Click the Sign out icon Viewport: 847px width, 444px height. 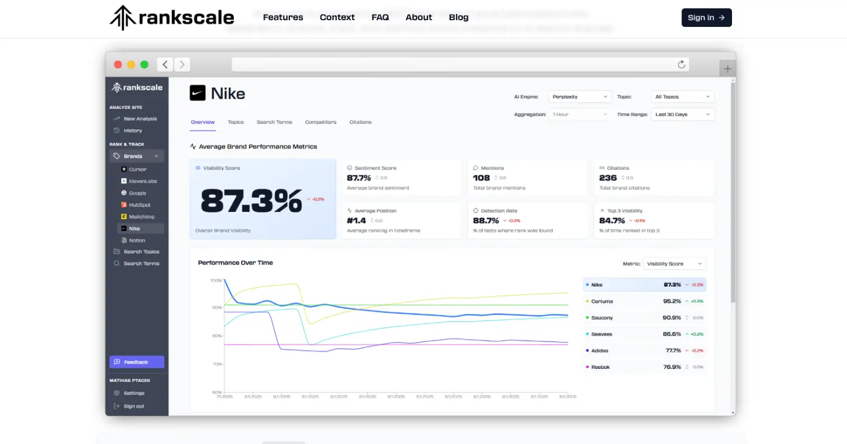(x=117, y=406)
